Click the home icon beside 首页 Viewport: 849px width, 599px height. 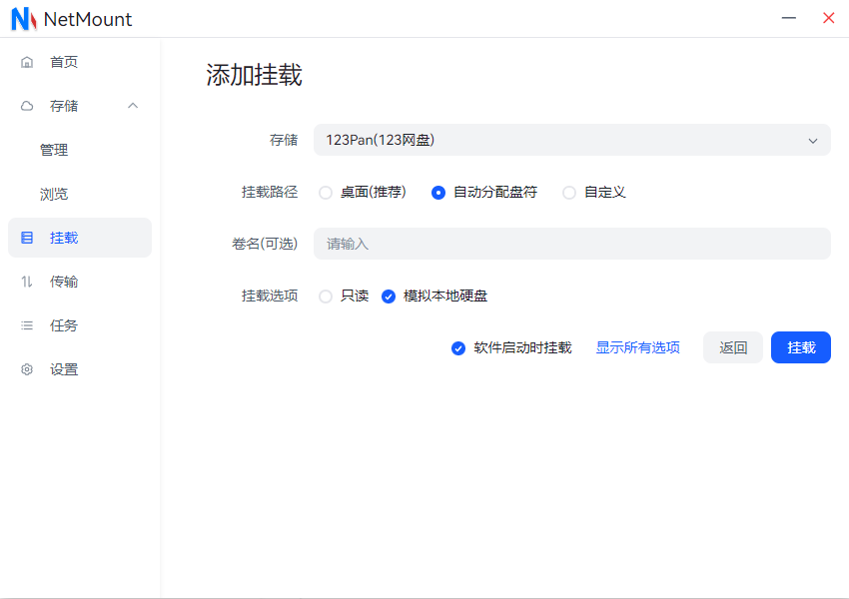pyautogui.click(x=27, y=62)
